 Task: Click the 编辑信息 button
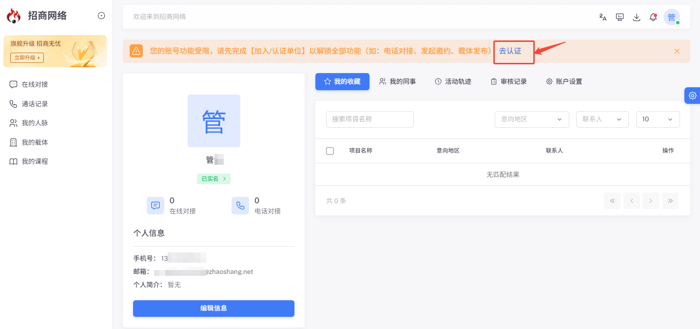click(214, 309)
